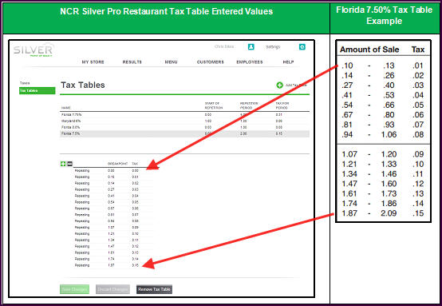Click the 1.87 - 2.09 row in Florida example
This screenshot has height=306, width=442.
click(x=382, y=213)
